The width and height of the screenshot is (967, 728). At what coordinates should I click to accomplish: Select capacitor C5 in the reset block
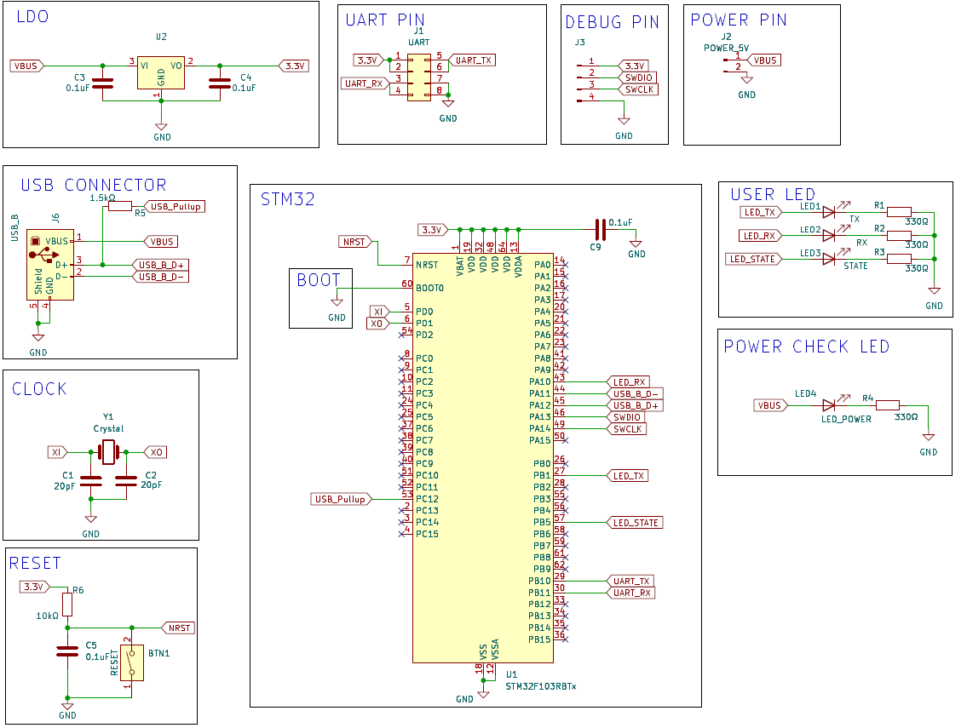point(67,651)
